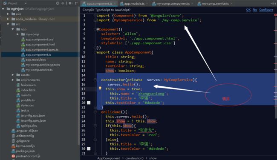Click the node_modules folder icon
The image size is (277, 160).
coord(13,19)
